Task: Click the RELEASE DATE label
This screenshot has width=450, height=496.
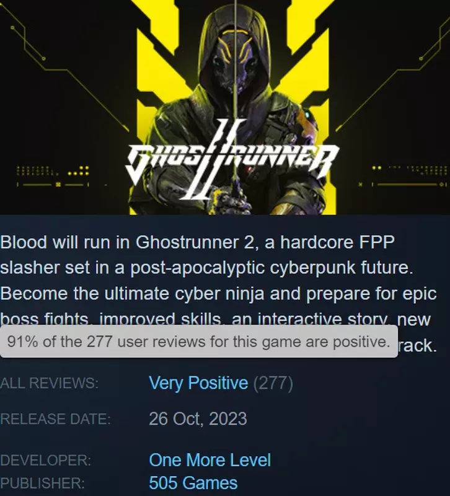Action: click(x=55, y=419)
